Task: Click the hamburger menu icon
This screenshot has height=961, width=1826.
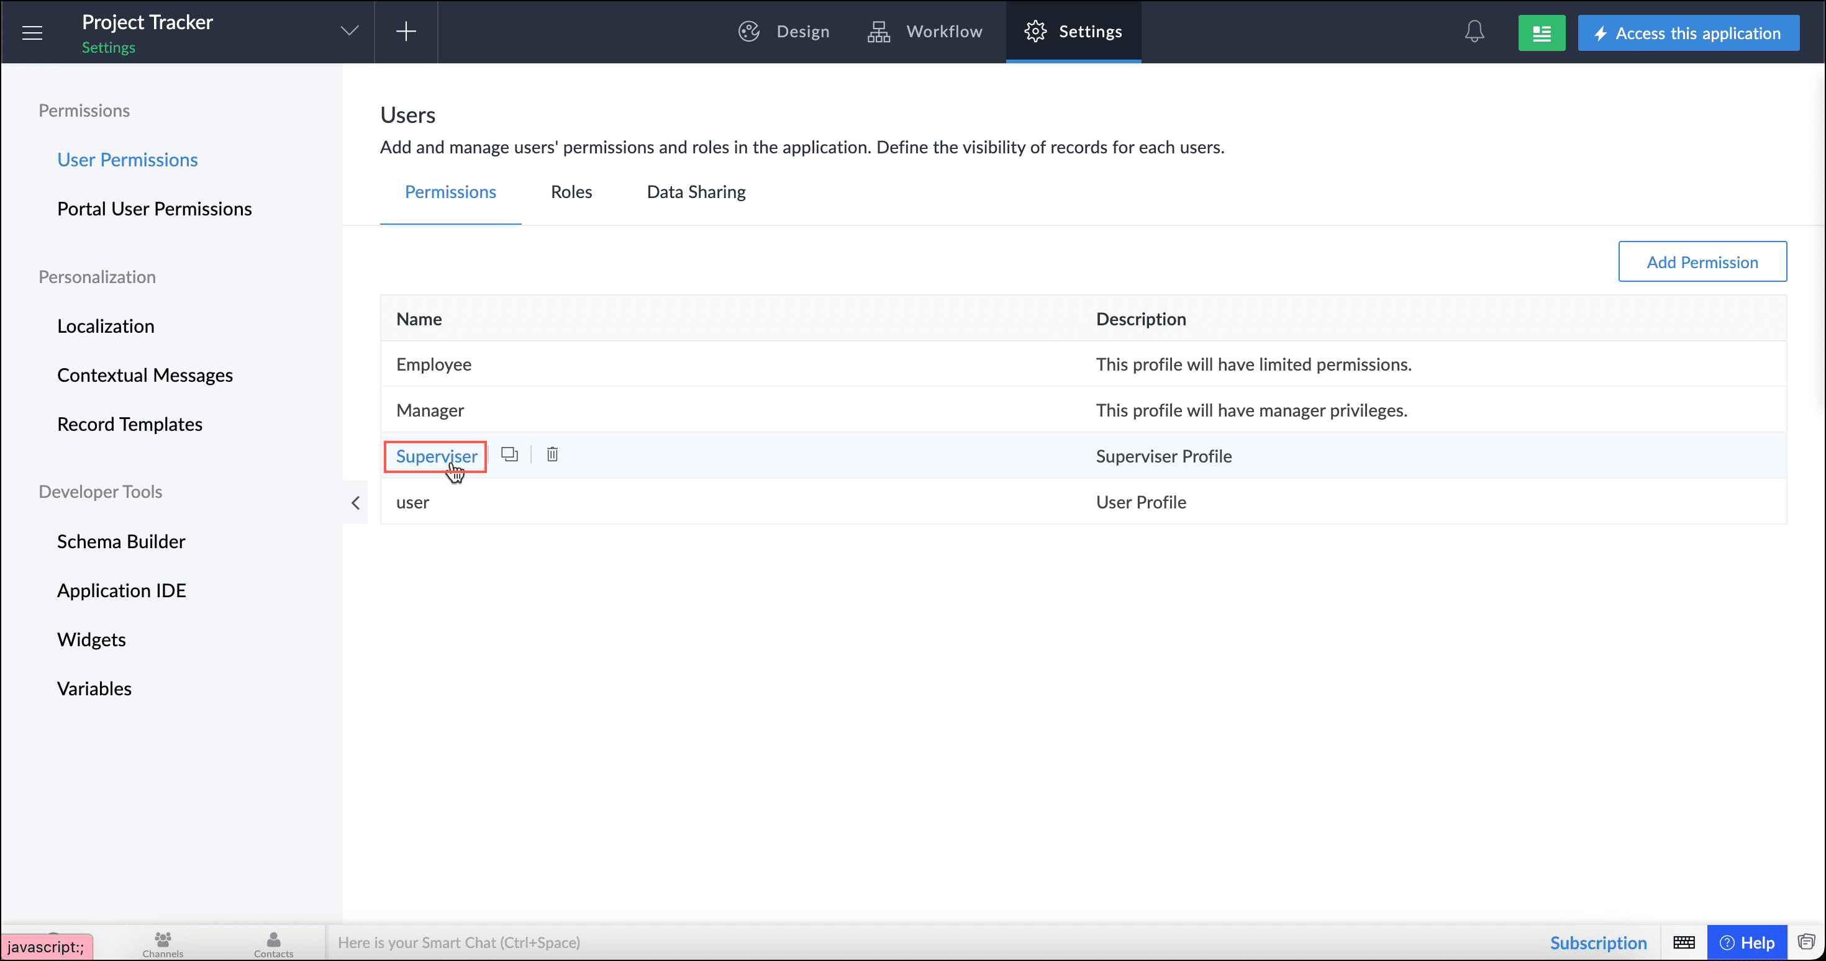Action: pyautogui.click(x=32, y=32)
